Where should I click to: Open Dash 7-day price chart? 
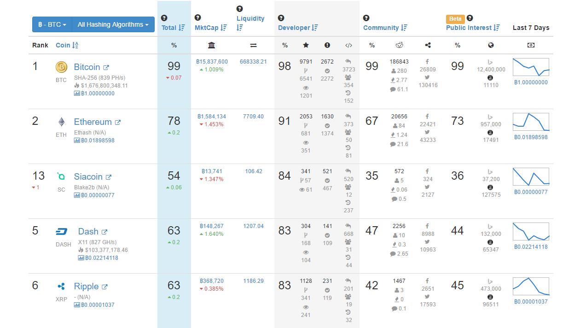531,232
